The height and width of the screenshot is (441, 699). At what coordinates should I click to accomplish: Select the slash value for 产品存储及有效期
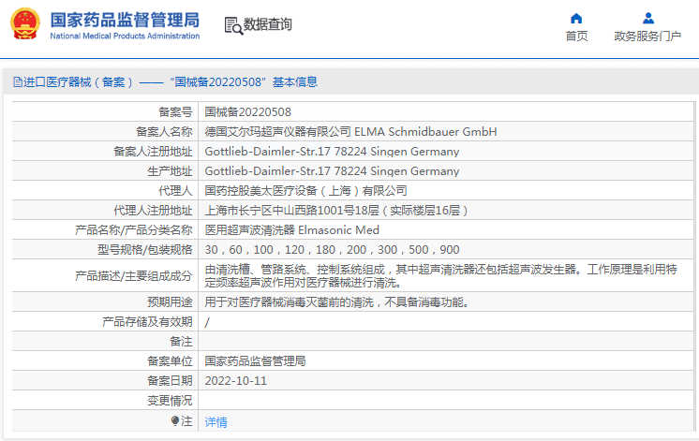207,321
